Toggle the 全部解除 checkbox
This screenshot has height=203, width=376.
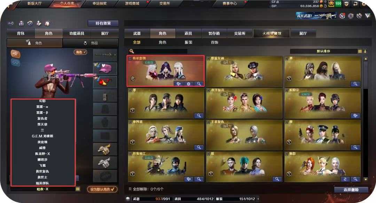coord(130,189)
